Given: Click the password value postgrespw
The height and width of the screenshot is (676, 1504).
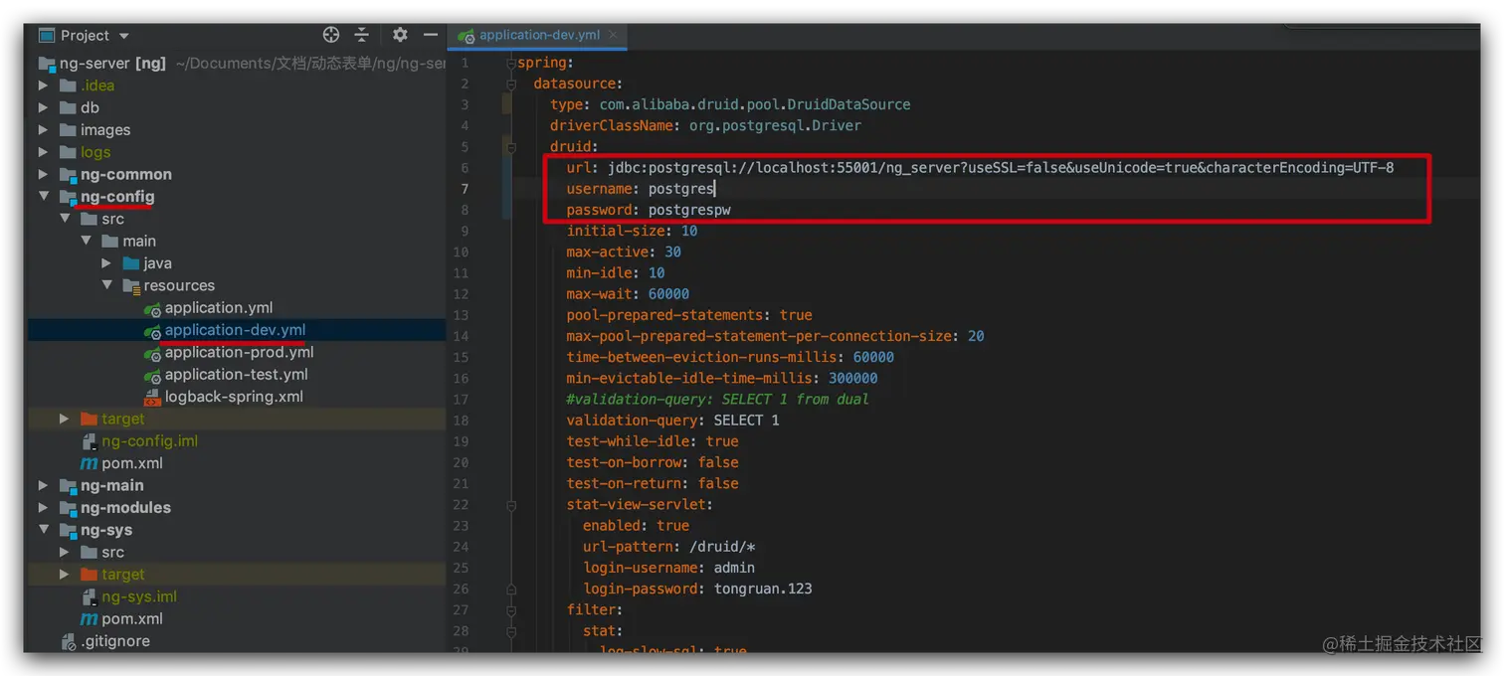Looking at the screenshot, I should pos(689,210).
